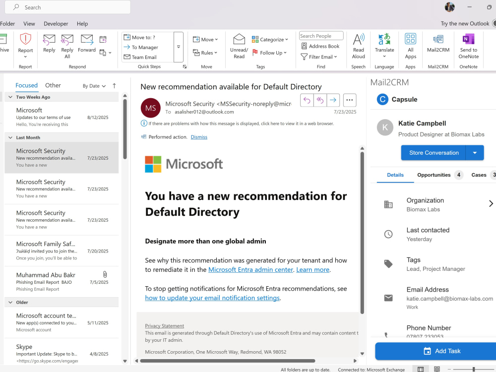Collapse the Last Month group
Viewport: 496px width, 372px height.
point(10,137)
